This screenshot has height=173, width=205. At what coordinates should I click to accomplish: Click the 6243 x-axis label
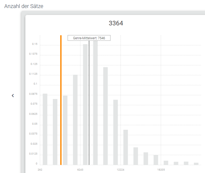pyautogui.click(x=80, y=170)
